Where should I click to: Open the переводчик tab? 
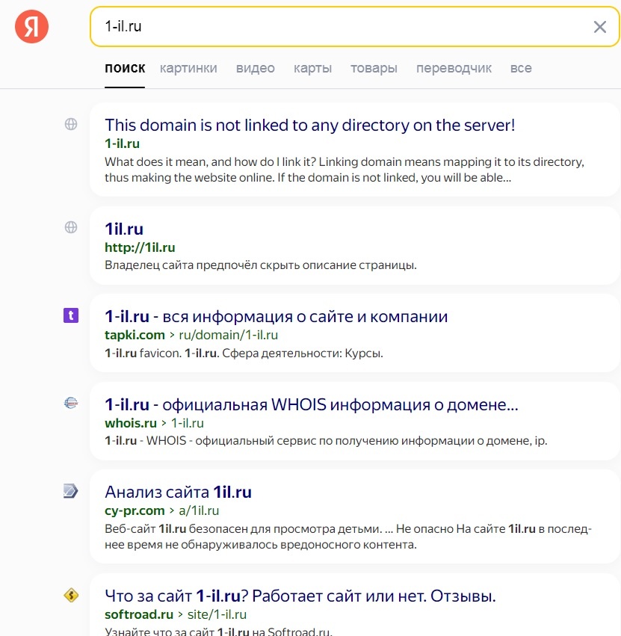454,68
